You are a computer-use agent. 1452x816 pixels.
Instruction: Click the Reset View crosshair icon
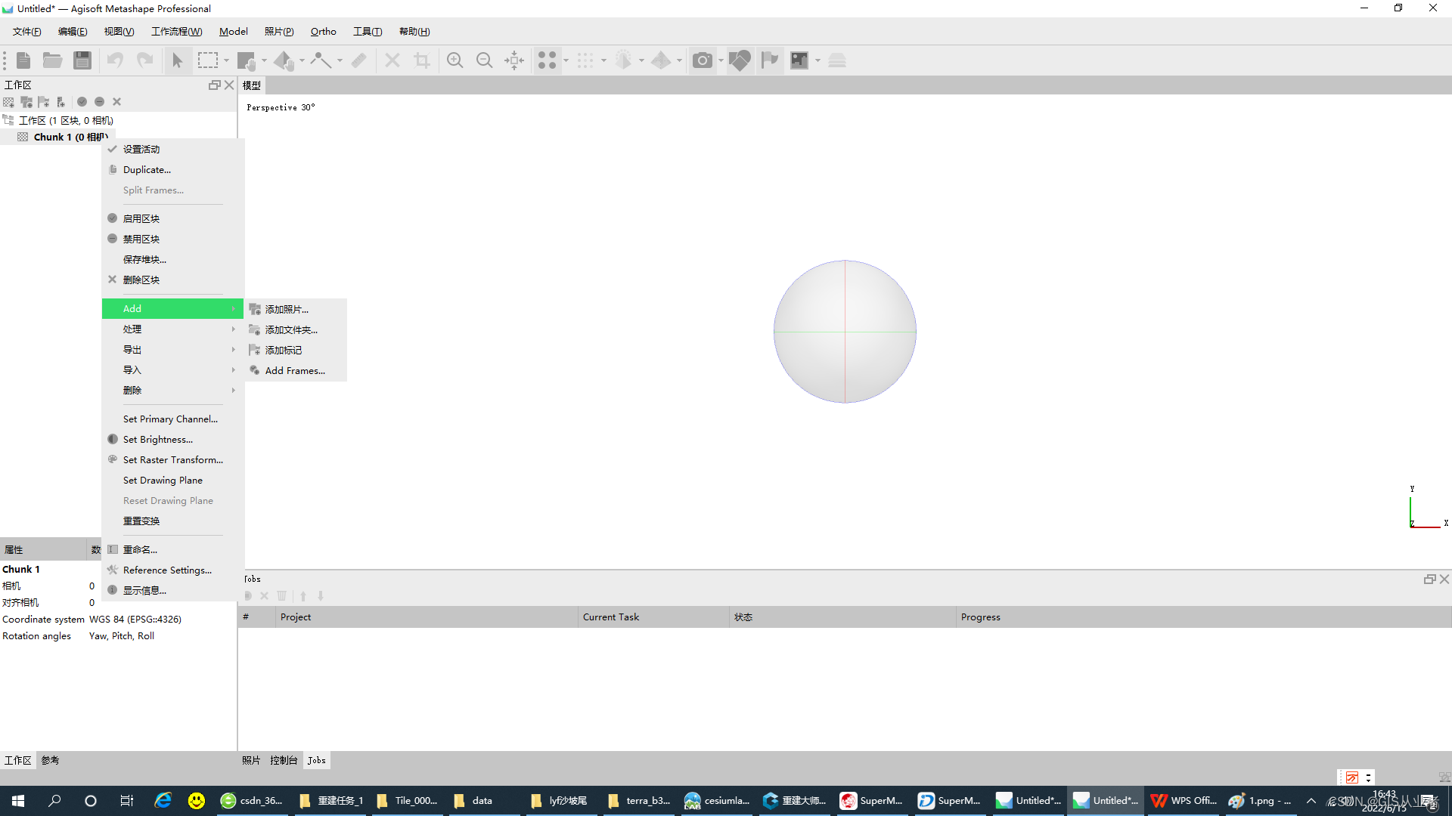[x=514, y=60]
